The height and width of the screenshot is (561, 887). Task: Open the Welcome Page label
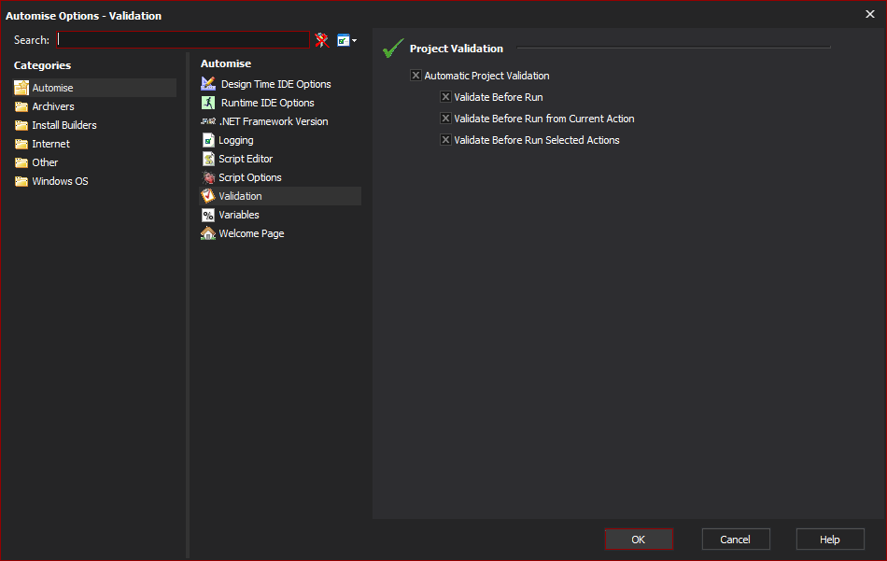(x=251, y=233)
